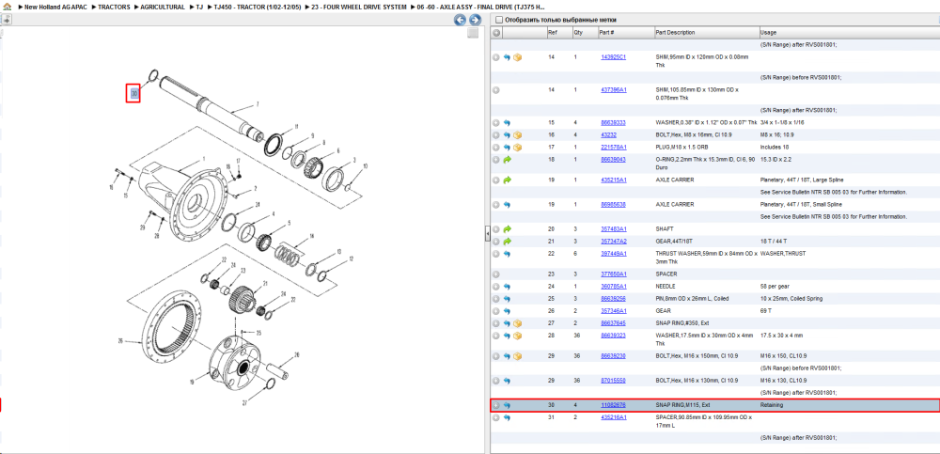Select the 'Retaining' usage cell
Image resolution: width=940 pixels, height=454 pixels.
tap(771, 405)
